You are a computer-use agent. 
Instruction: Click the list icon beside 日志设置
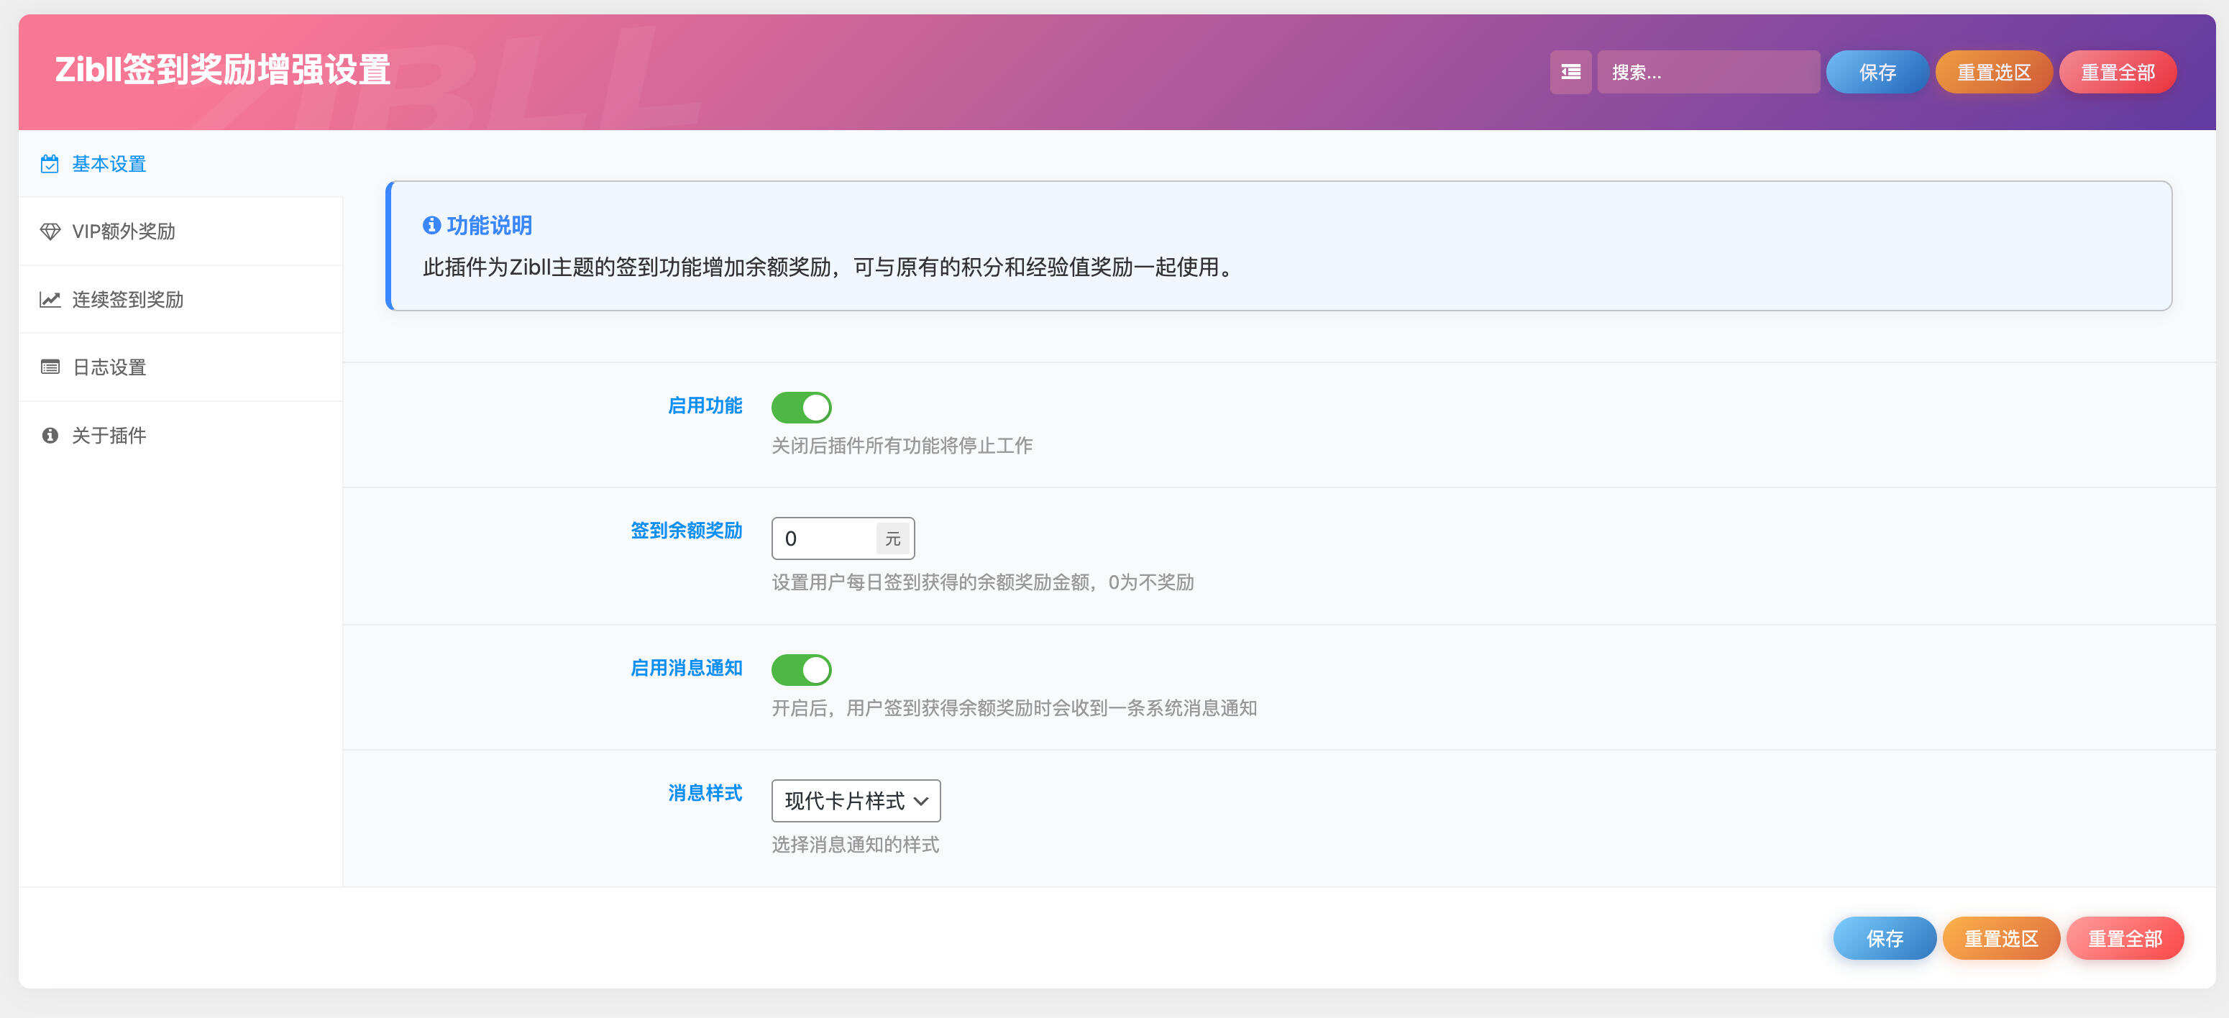click(50, 367)
